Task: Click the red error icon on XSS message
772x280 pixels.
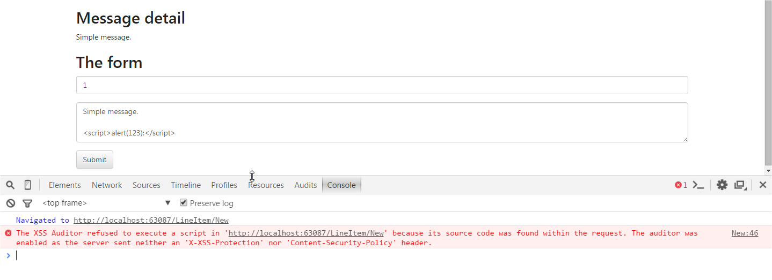Action: pyautogui.click(x=8, y=233)
